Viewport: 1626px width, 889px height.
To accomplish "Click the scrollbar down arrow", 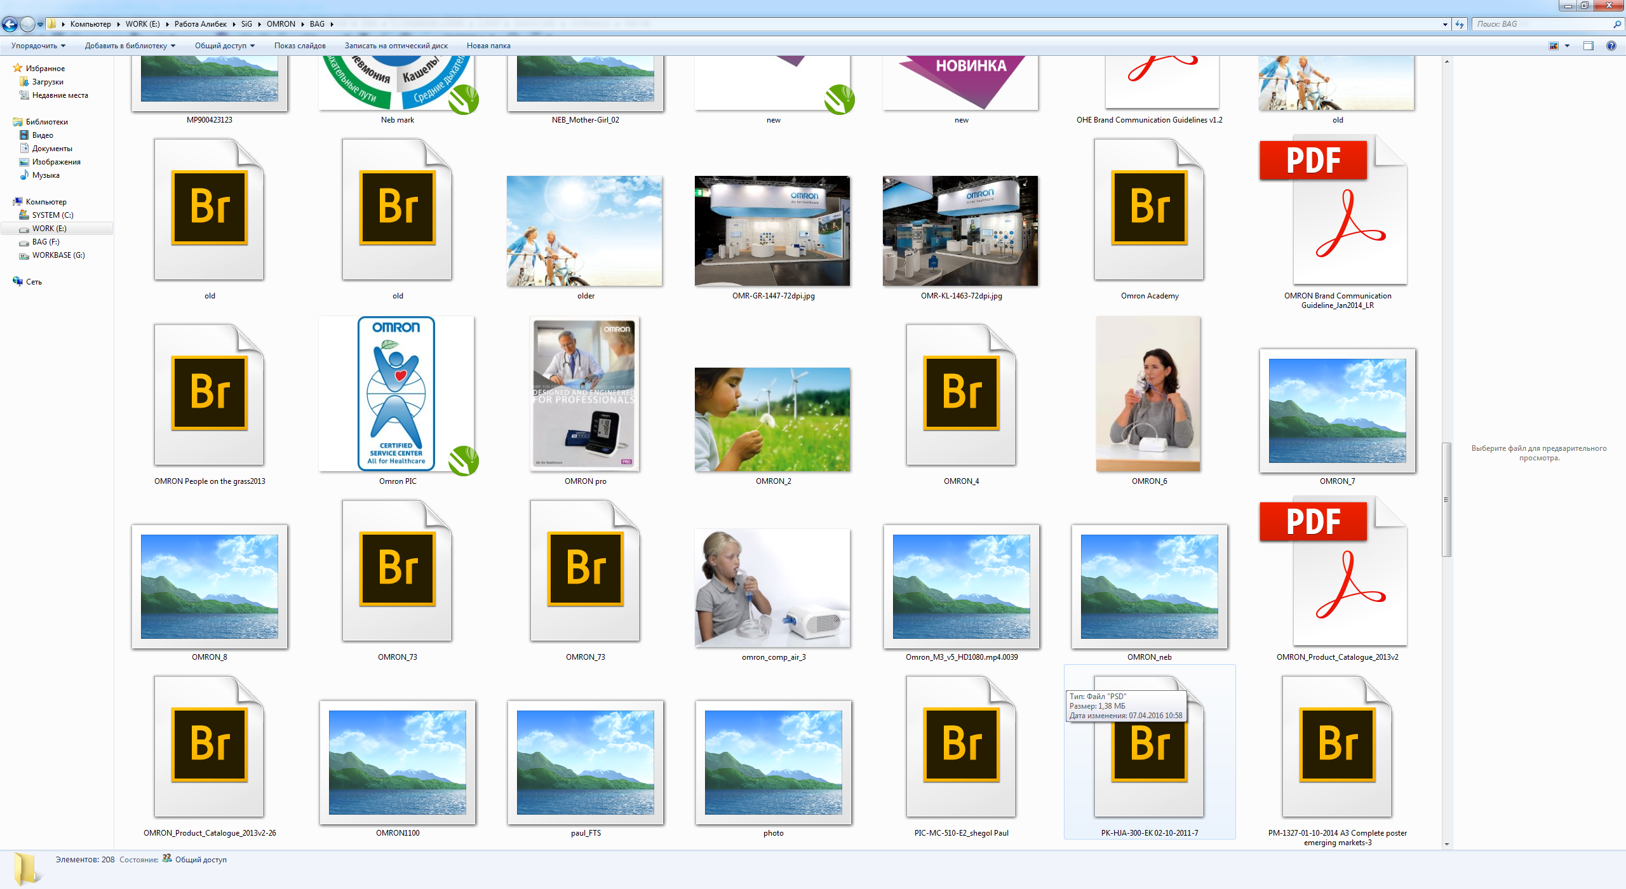I will click(1446, 845).
